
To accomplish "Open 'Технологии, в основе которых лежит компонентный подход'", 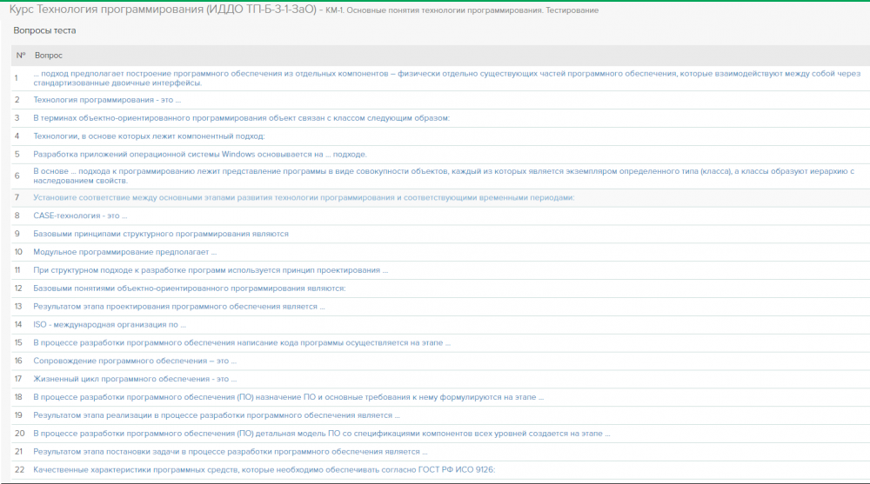I will coord(150,136).
